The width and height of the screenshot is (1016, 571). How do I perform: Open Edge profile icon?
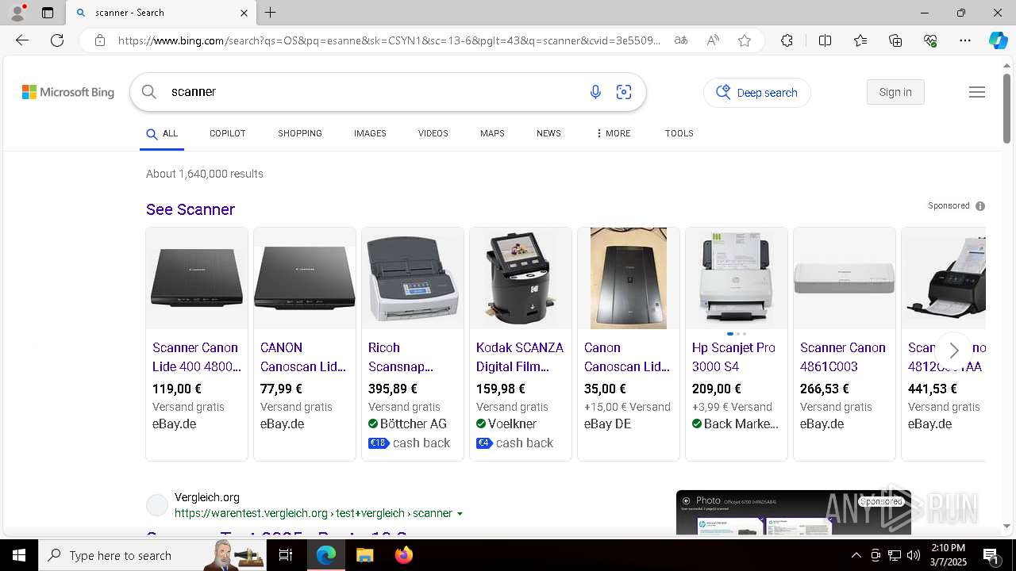pos(17,13)
